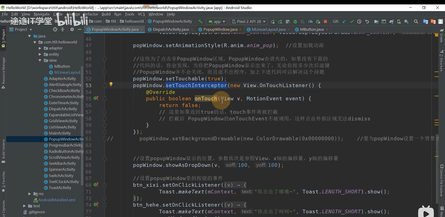
Task: Click the Project panel settings gear
Action: (x=72, y=29)
